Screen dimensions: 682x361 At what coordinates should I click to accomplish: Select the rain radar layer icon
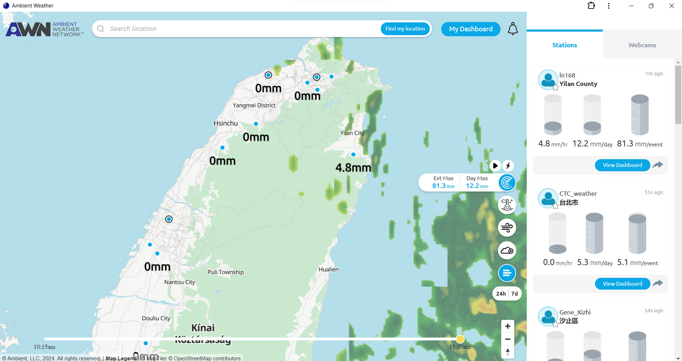click(507, 183)
